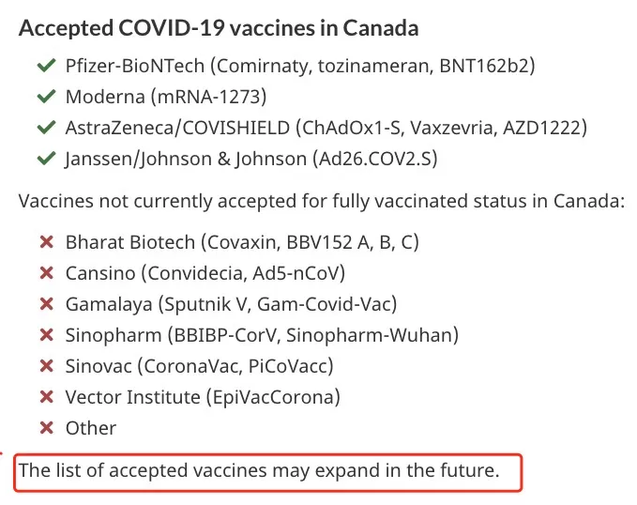Click red X next to Gamalaya
The width and height of the screenshot is (637, 505).
tap(47, 304)
